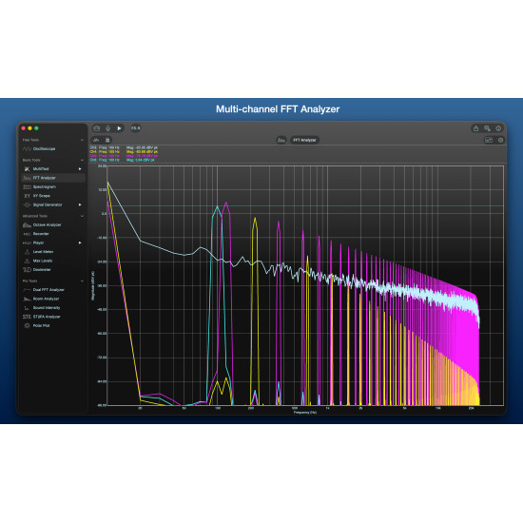Click the Signal Generator icon
523x523 pixels.
coord(27,204)
